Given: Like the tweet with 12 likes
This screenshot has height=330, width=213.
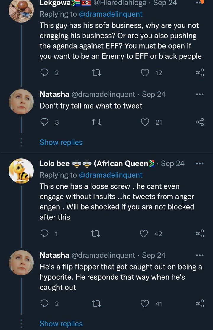Looking at the screenshot, I should tap(145, 73).
